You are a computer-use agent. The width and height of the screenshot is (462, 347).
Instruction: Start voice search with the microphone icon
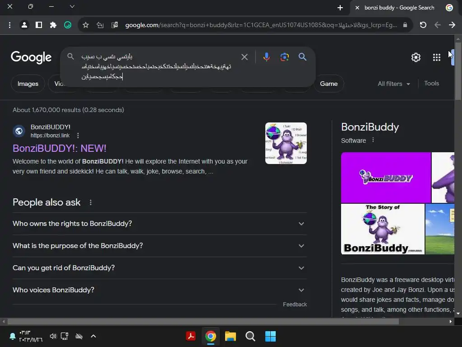[266, 57]
